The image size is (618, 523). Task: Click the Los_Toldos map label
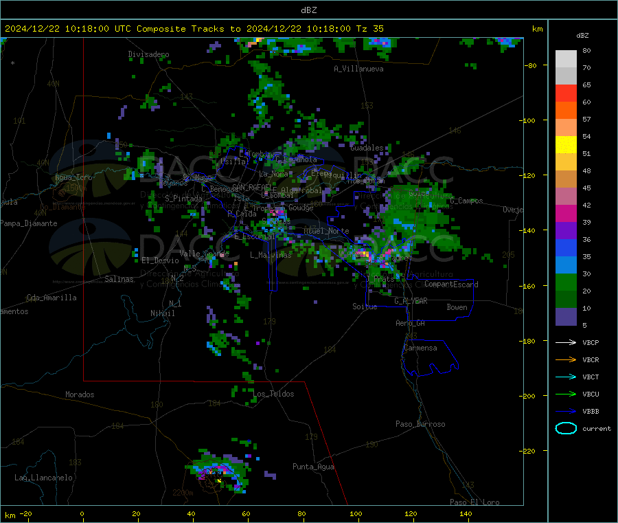coord(273,394)
